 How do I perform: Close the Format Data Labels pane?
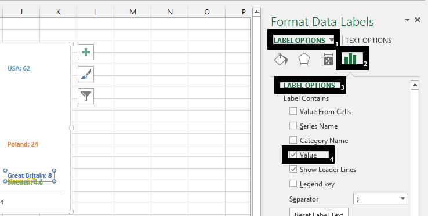pyautogui.click(x=418, y=20)
